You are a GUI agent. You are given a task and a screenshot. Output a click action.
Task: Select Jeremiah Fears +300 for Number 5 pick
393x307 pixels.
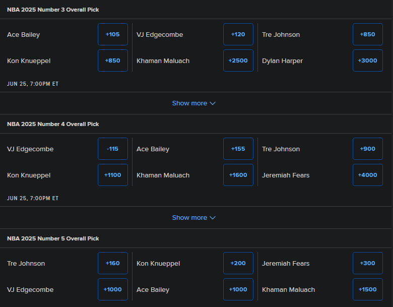(368, 263)
